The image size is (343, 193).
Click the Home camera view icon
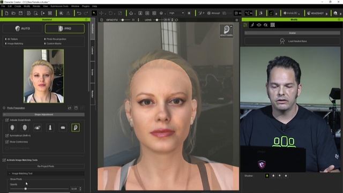point(131,13)
